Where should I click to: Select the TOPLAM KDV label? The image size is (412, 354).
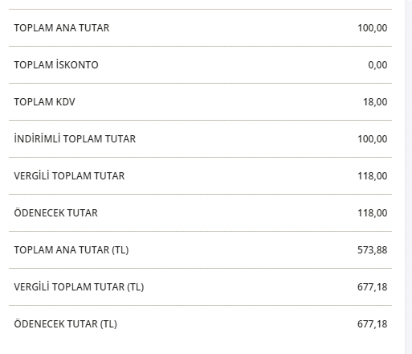[44, 102]
